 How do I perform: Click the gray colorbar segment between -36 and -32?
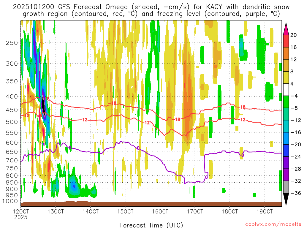pyautogui.click(x=286, y=187)
